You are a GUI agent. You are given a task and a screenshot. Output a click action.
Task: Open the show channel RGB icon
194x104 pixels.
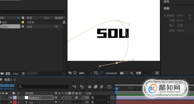pyautogui.click(x=132, y=73)
